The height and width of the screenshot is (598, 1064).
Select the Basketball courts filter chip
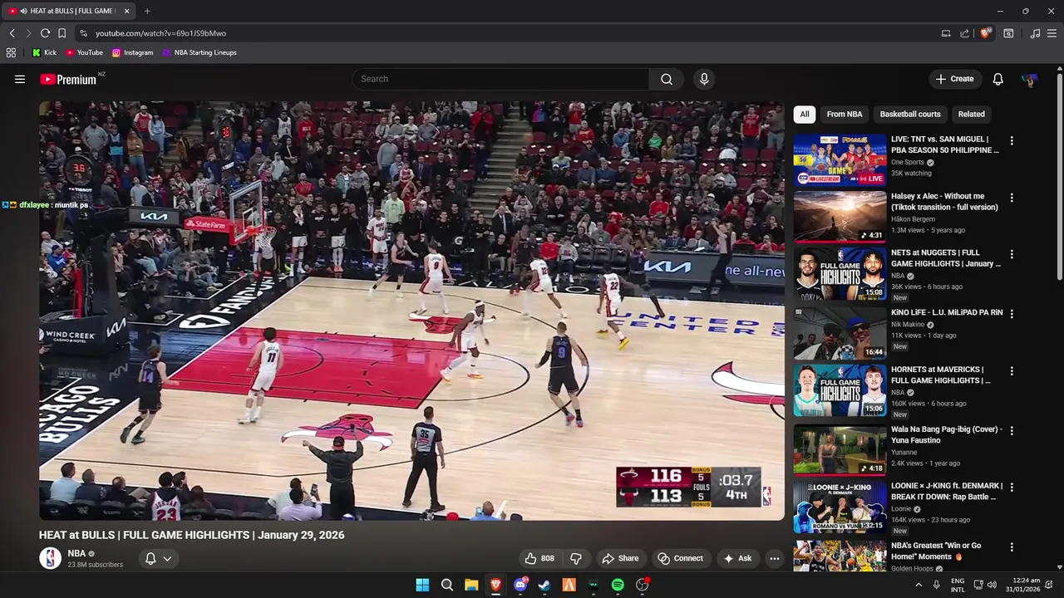pos(910,114)
